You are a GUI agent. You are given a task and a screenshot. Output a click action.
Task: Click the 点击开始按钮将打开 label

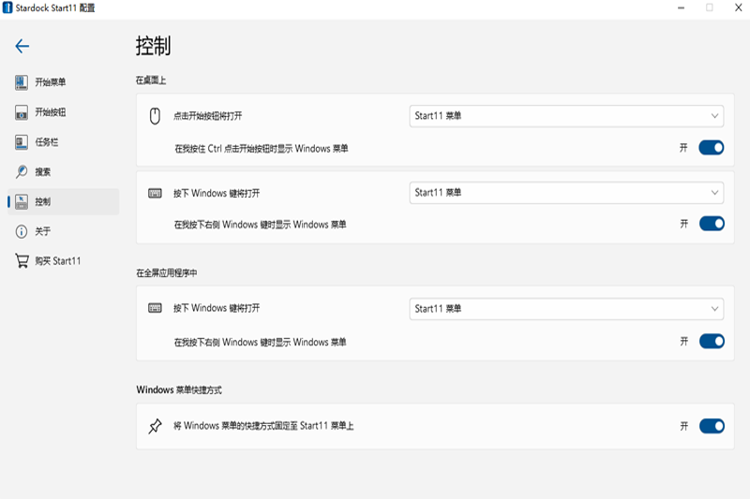tap(207, 116)
